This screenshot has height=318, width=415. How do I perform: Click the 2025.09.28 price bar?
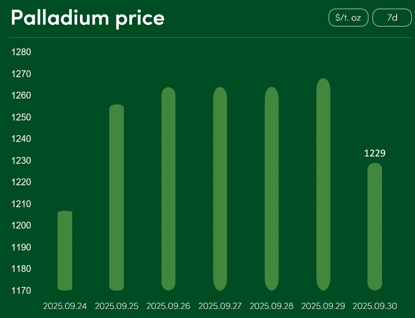271,189
